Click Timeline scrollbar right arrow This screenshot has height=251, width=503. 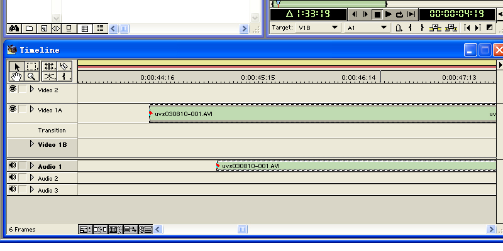pyautogui.click(x=491, y=229)
